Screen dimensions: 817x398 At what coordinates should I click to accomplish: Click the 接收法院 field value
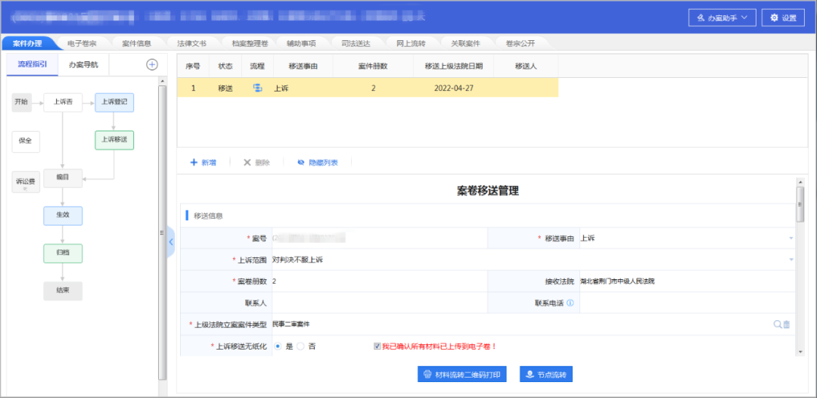pyautogui.click(x=617, y=281)
